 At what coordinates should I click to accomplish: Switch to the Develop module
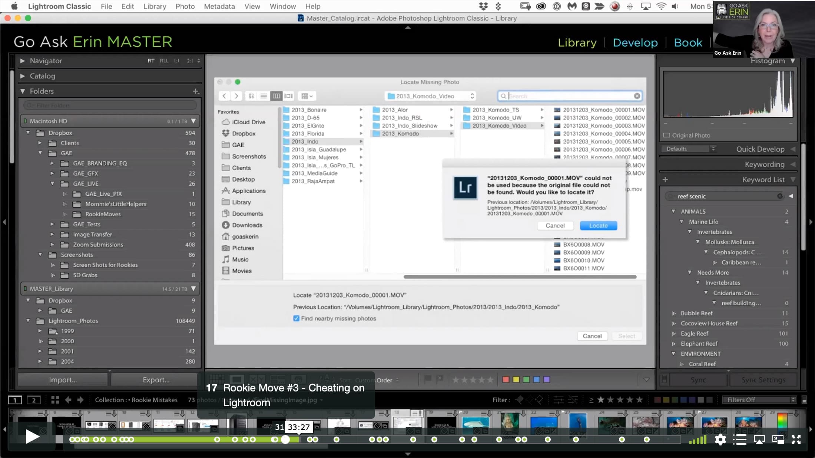click(x=635, y=43)
